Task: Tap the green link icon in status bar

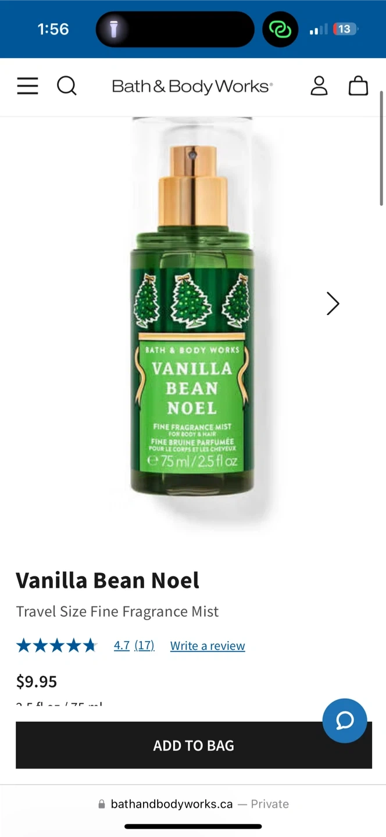Action: coord(280,29)
